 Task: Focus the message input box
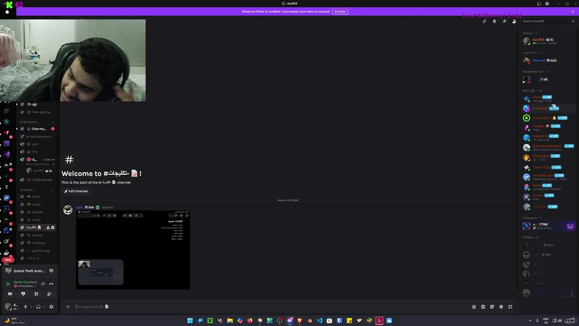271,307
